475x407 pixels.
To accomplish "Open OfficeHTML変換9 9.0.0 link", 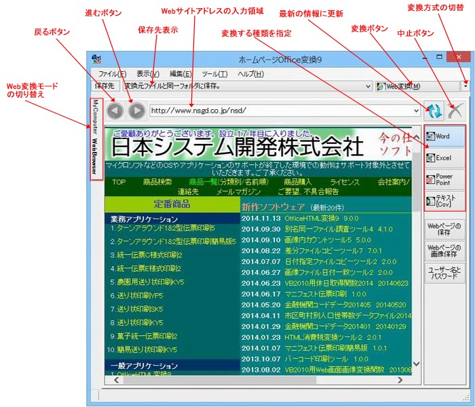I will (322, 218).
